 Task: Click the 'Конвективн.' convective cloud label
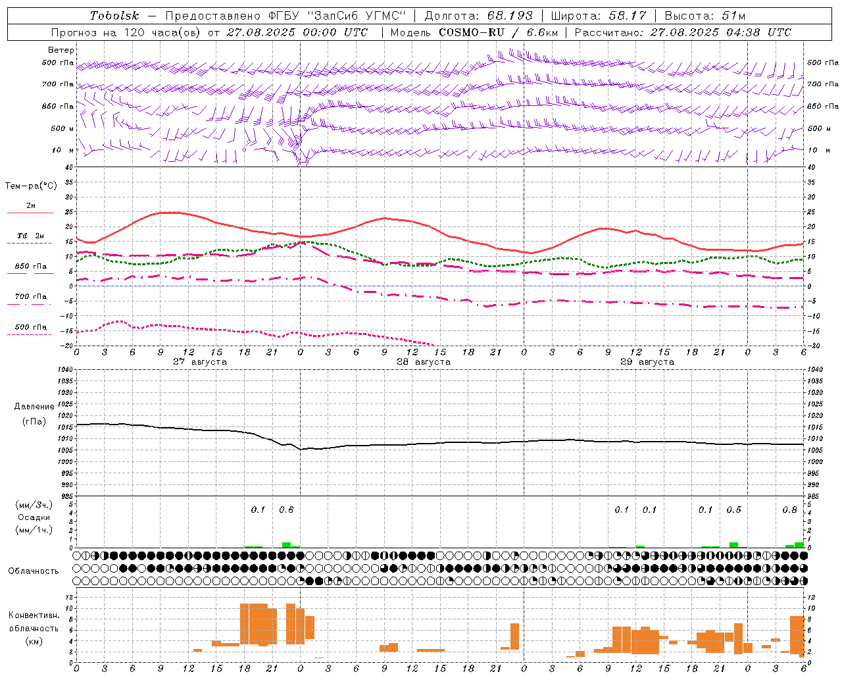point(34,615)
